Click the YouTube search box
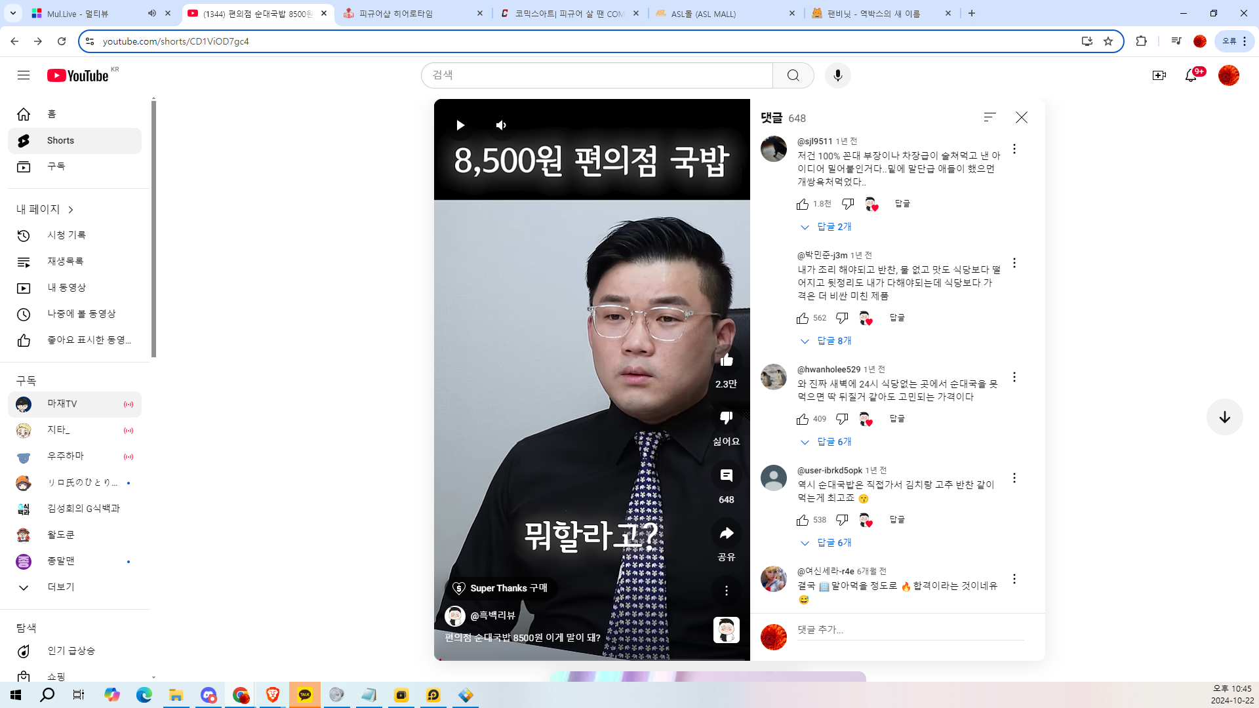The width and height of the screenshot is (1259, 708). click(597, 75)
